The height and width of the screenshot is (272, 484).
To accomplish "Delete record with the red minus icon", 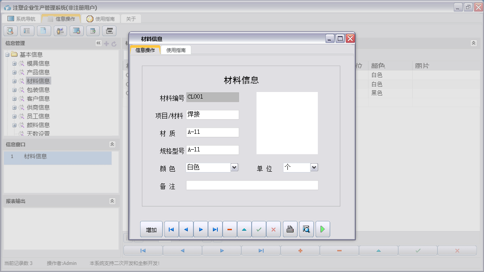I will click(230, 229).
